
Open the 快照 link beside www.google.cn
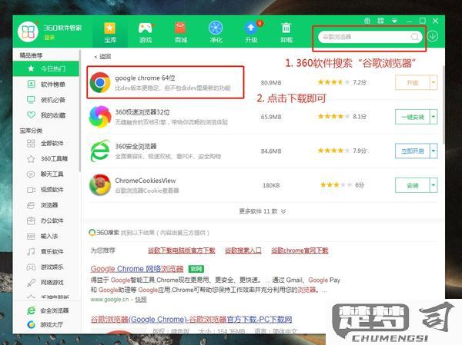coord(141,300)
